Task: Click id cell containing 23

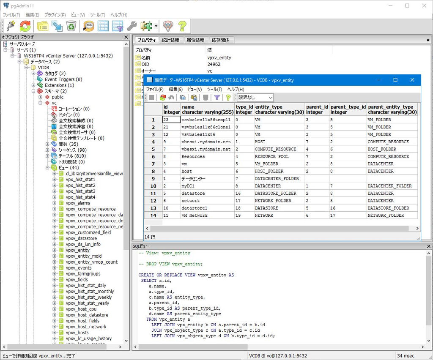Action: pos(172,120)
